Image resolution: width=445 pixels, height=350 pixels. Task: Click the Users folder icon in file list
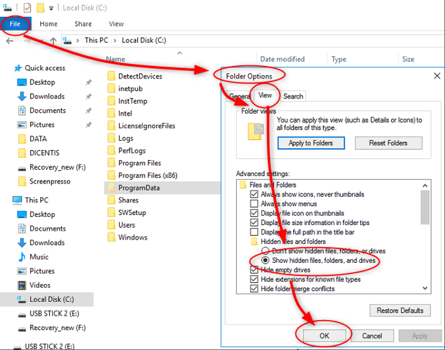pyautogui.click(x=112, y=225)
